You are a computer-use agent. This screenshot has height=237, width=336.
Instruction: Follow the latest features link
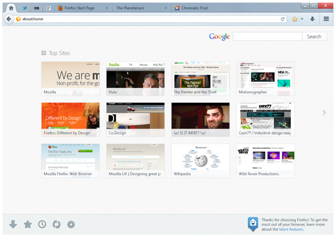click(x=291, y=229)
